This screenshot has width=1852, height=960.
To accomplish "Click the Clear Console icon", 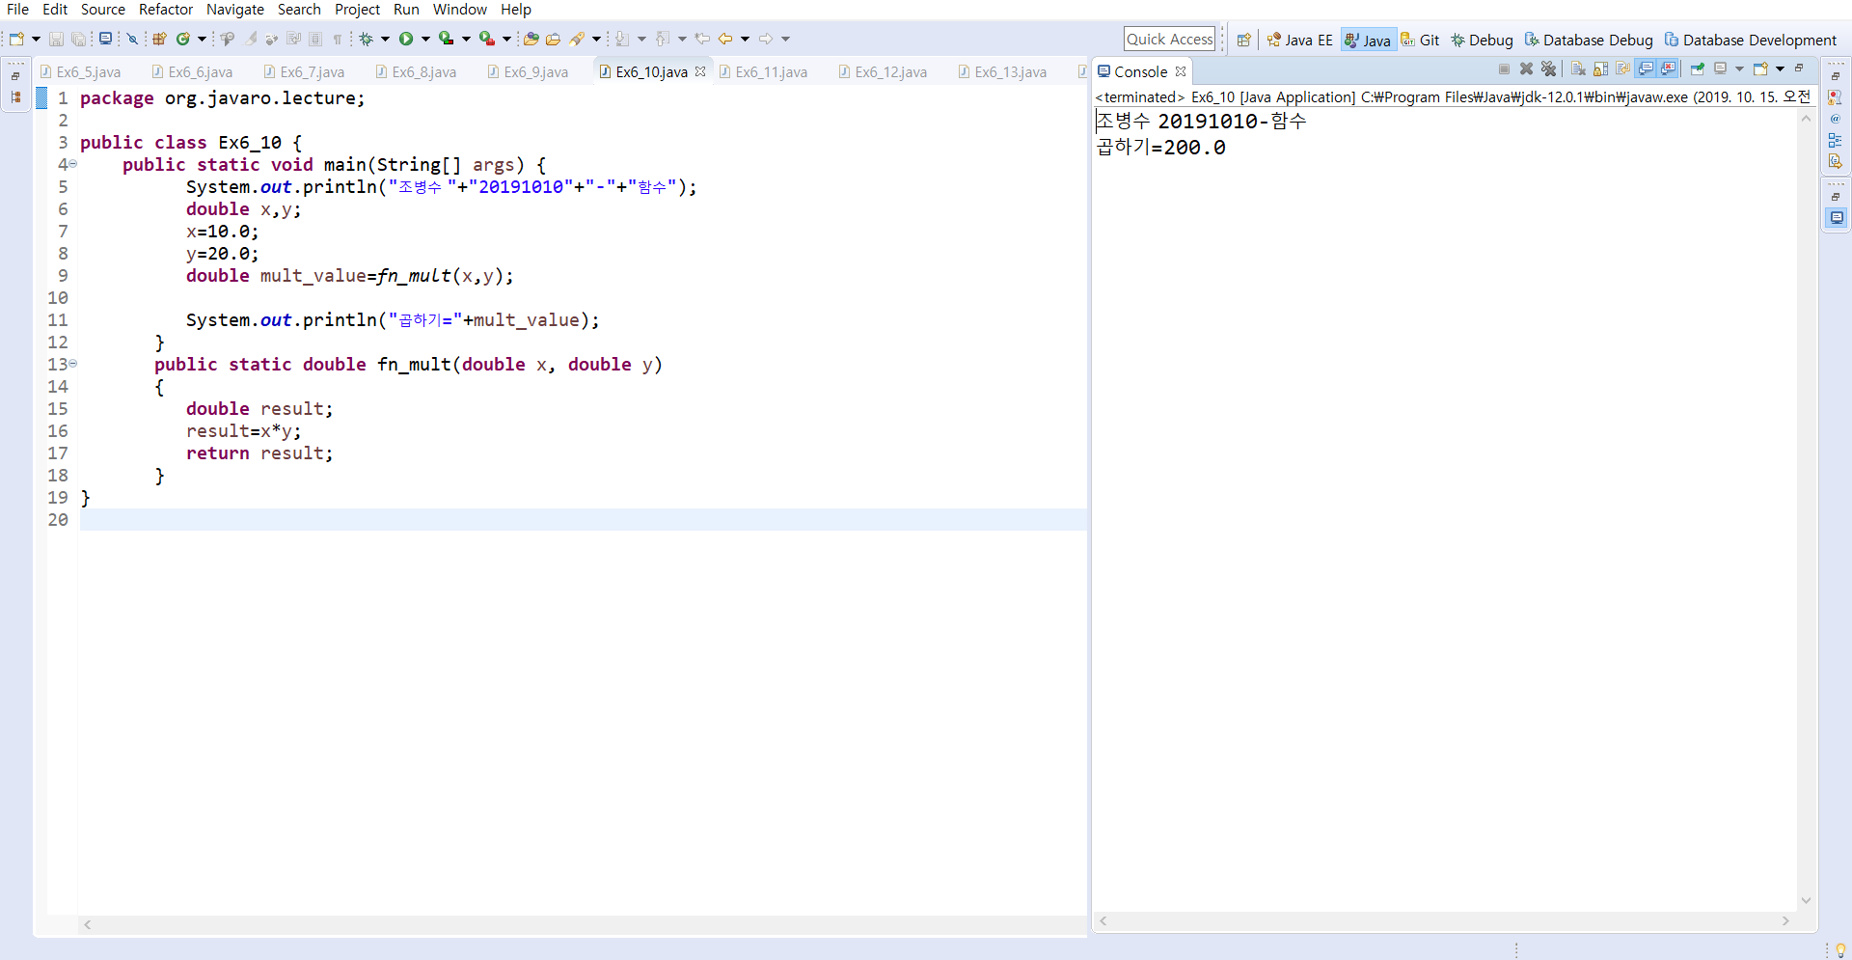I will point(1578,69).
